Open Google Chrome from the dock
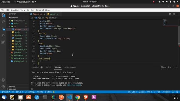This screenshot has height=101, width=180. (x=78, y=97)
